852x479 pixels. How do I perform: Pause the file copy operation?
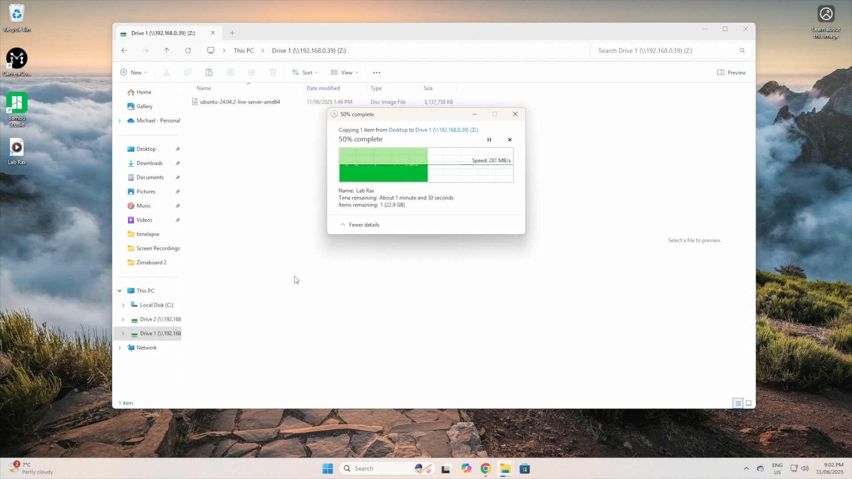[x=489, y=140]
